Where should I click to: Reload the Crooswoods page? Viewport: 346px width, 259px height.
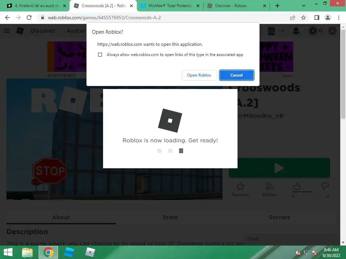pyautogui.click(x=29, y=18)
